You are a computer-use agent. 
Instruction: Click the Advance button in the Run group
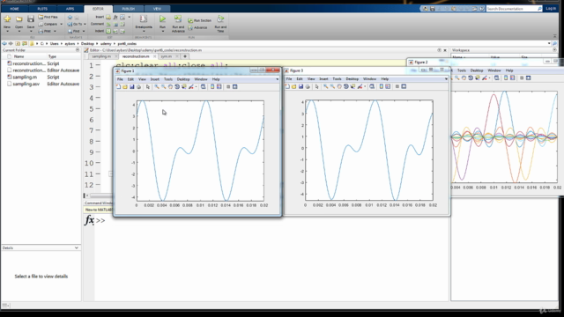click(x=197, y=27)
